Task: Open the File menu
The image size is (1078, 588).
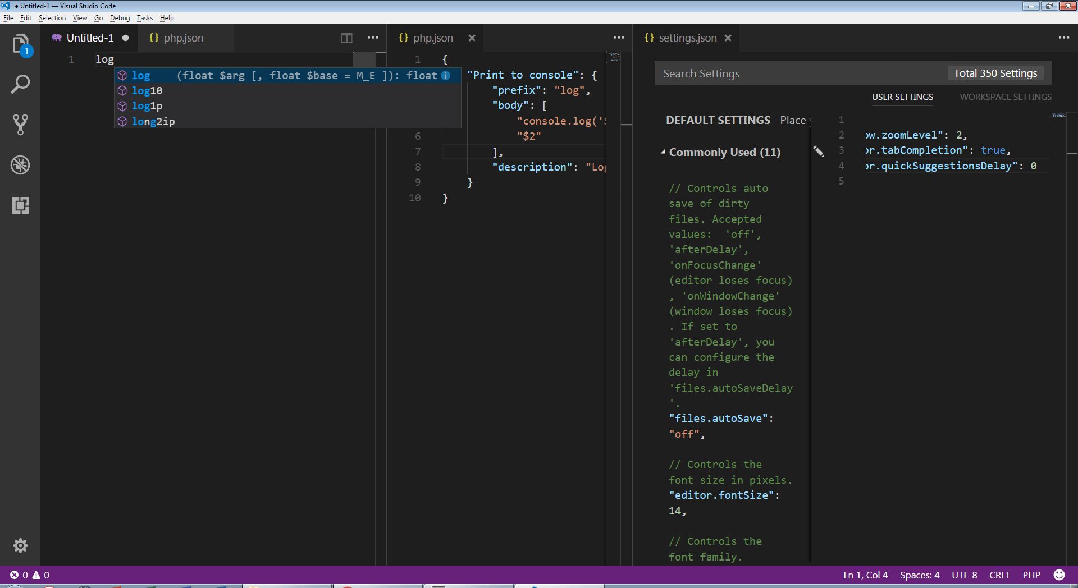Action: tap(8, 18)
